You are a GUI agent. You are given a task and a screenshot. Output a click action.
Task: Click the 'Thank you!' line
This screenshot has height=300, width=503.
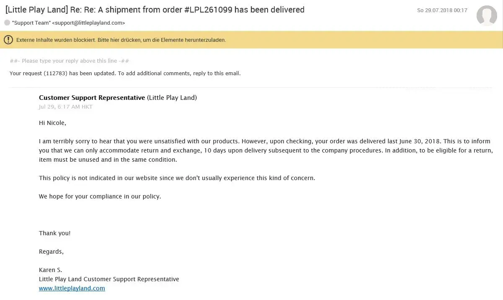55,233
